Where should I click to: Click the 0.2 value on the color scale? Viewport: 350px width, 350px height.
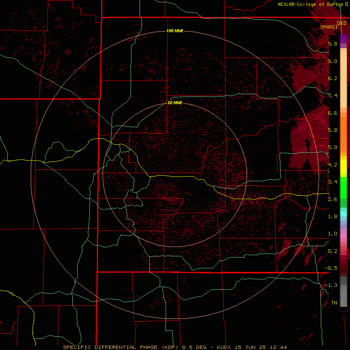[x=332, y=251]
